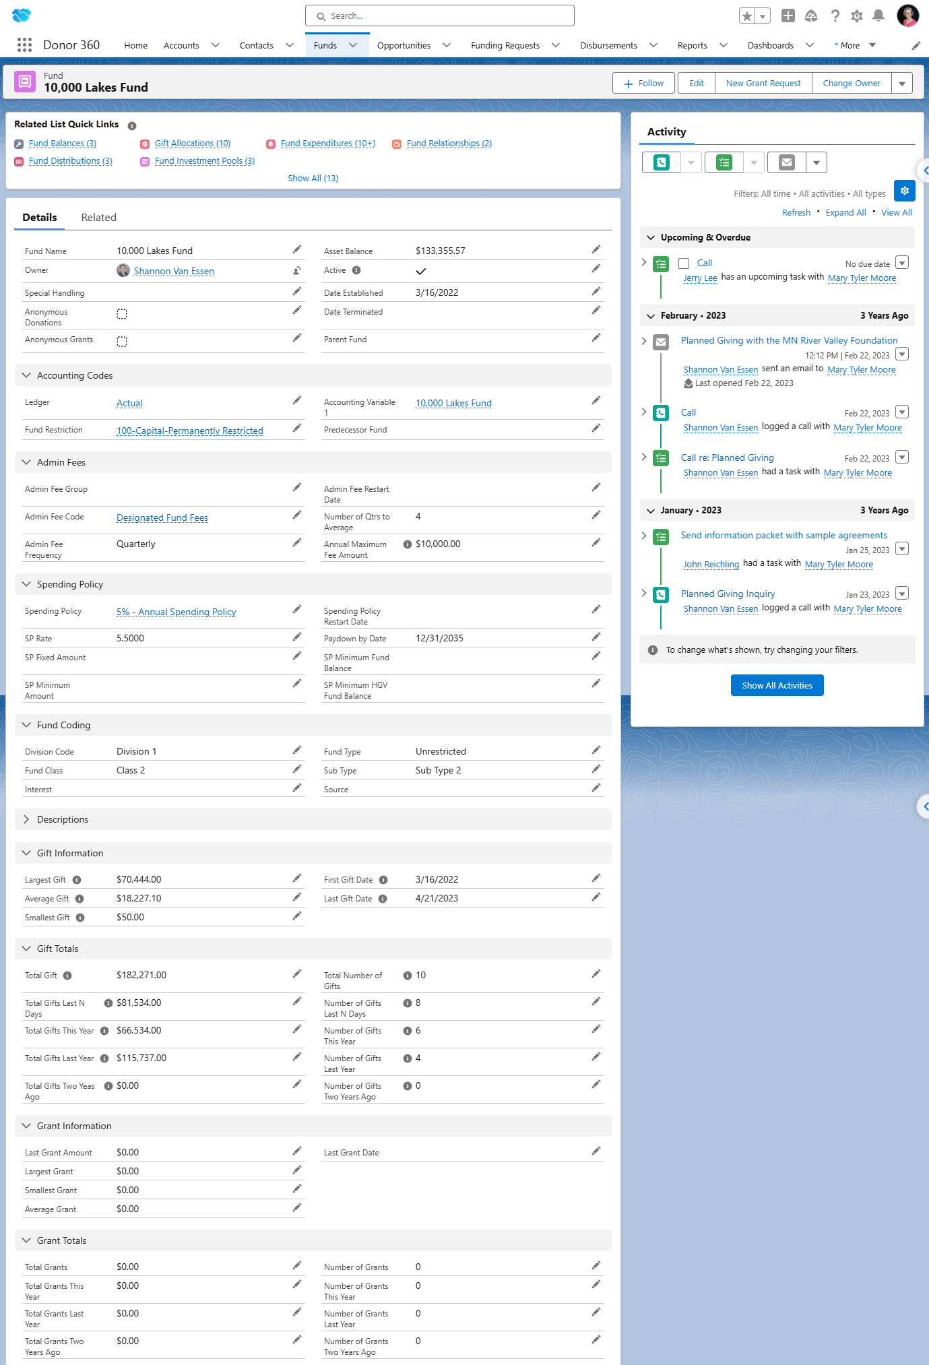Click the New Grant Request button
This screenshot has width=929, height=1365.
763,84
